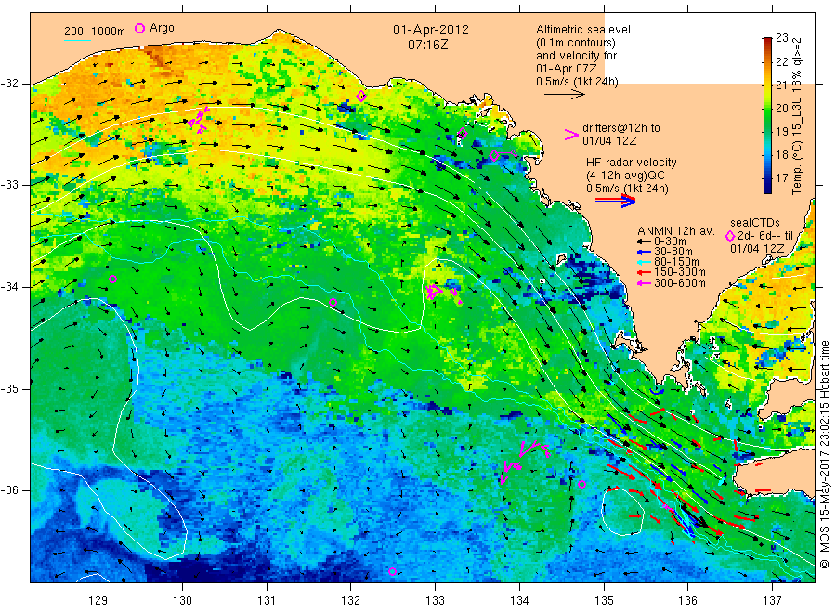Screen dimensions: 836x613
Task: Click the red and blue HF radar scale arrow
Action: pos(615,201)
